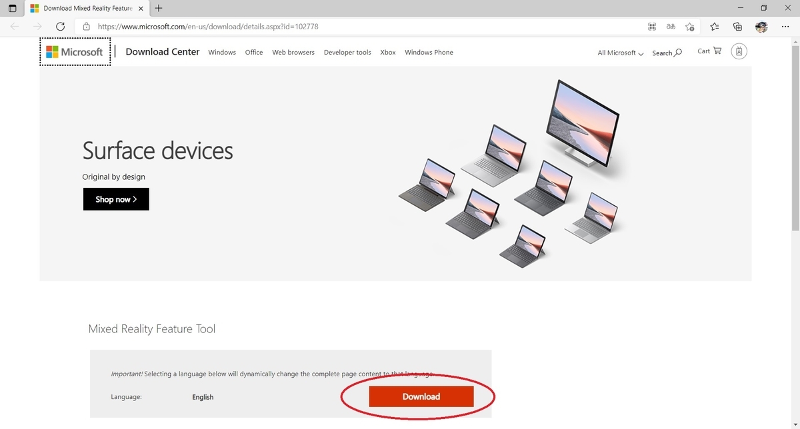800x429 pixels.
Task: Add this page to favorites star icon
Action: 690,27
